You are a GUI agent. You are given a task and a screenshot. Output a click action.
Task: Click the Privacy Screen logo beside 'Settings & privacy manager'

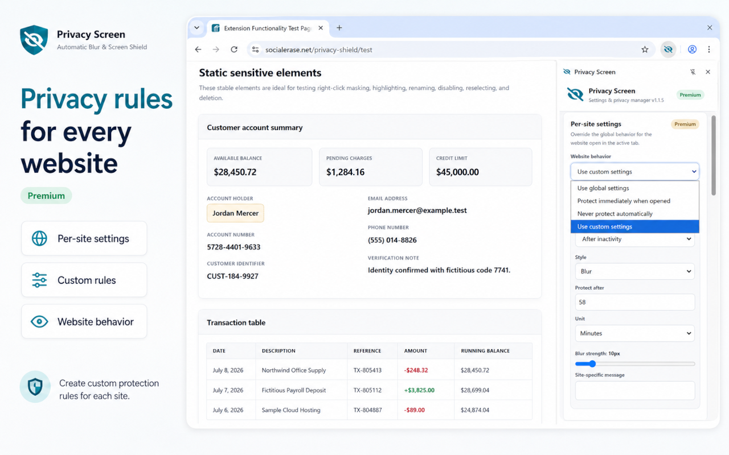pos(575,94)
